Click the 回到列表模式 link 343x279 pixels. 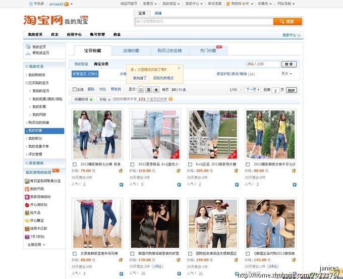pyautogui.click(x=163, y=78)
